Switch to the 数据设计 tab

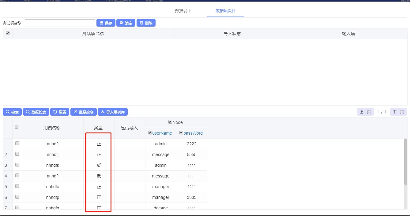click(x=183, y=11)
